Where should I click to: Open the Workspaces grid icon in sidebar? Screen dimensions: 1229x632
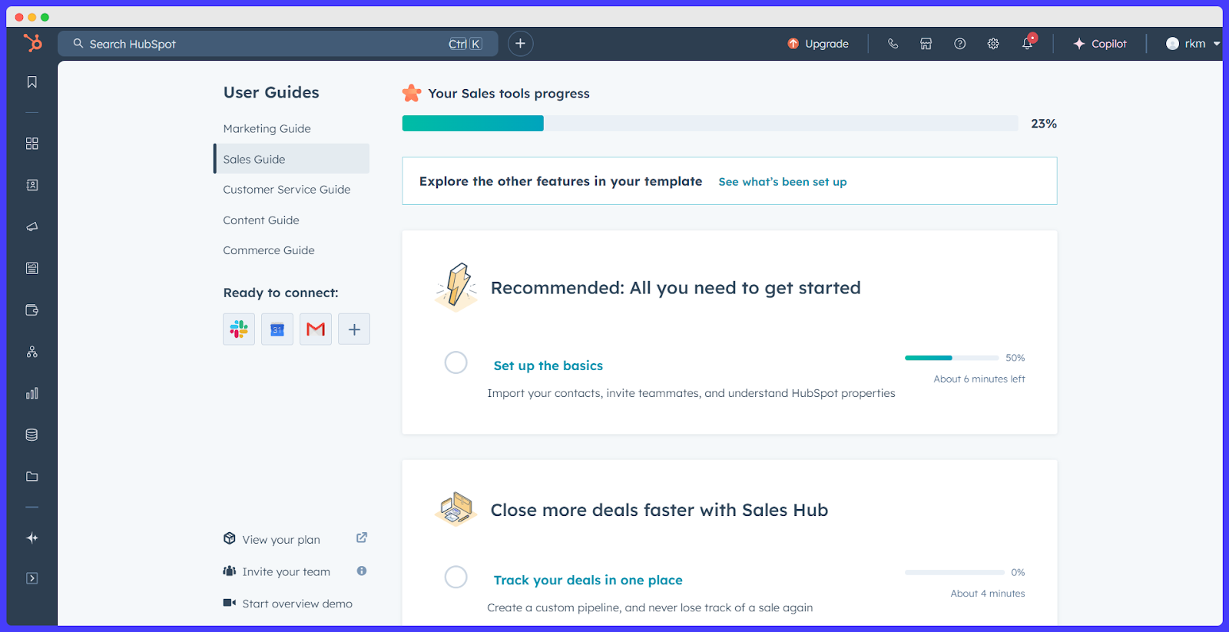(32, 144)
